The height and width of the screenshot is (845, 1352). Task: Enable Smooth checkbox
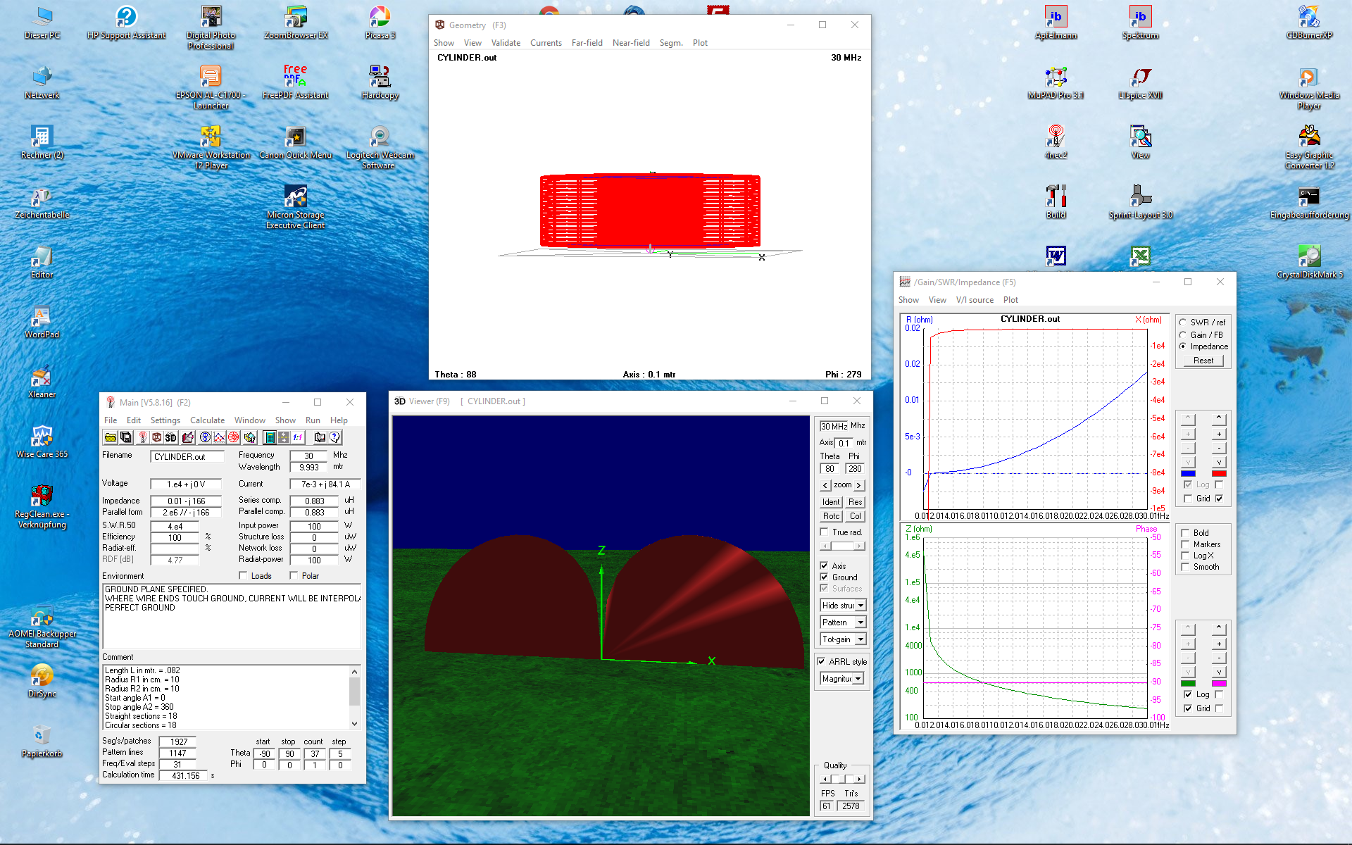[1185, 567]
